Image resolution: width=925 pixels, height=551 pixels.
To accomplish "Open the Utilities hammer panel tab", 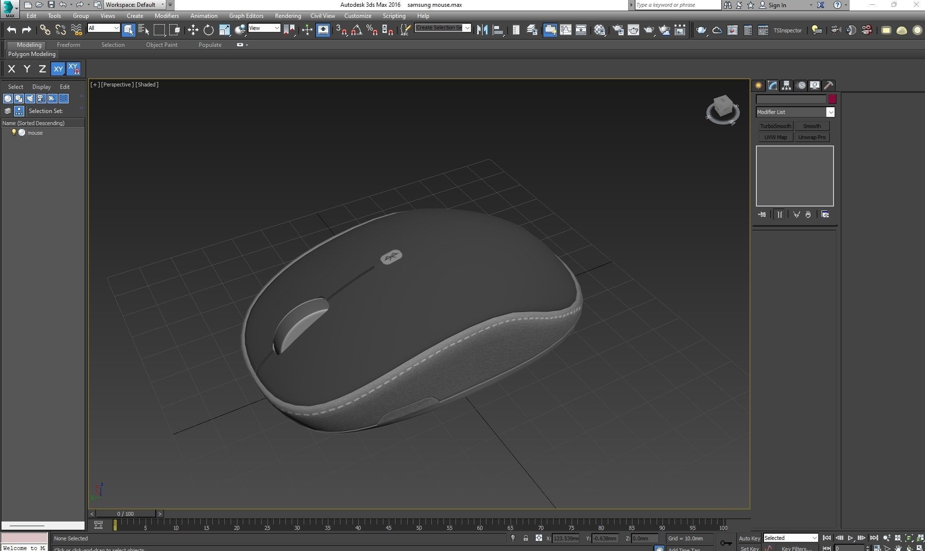I will pyautogui.click(x=828, y=85).
